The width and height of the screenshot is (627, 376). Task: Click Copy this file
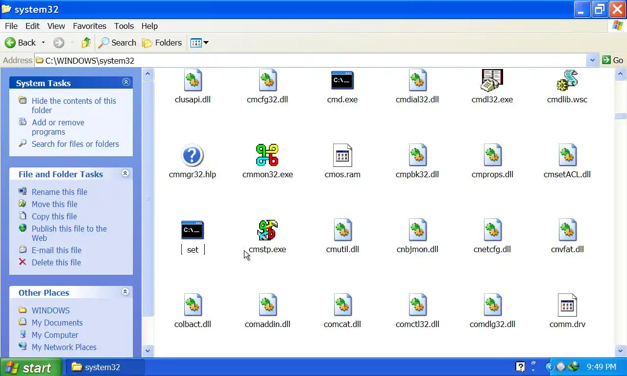coord(54,216)
